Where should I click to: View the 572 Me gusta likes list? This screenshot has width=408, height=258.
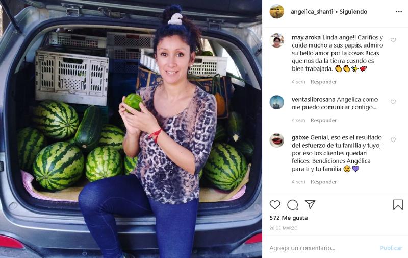point(289,218)
